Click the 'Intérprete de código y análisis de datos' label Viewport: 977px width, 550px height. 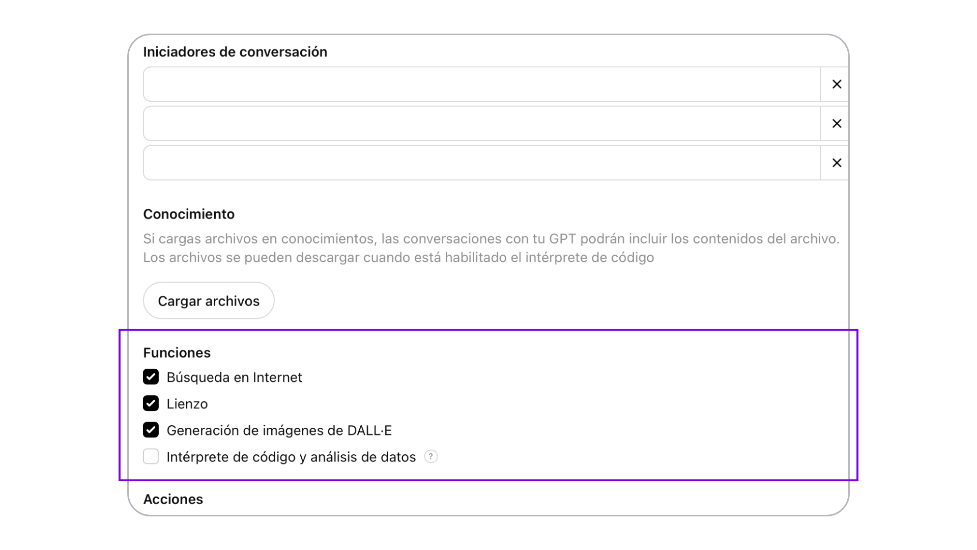(291, 457)
